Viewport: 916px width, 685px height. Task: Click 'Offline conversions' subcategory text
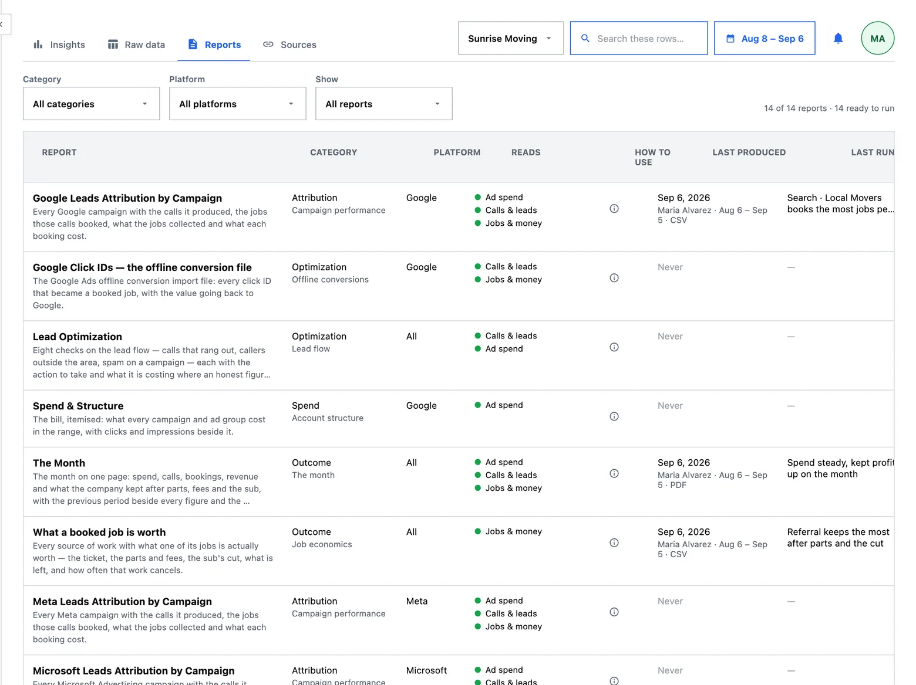(330, 280)
